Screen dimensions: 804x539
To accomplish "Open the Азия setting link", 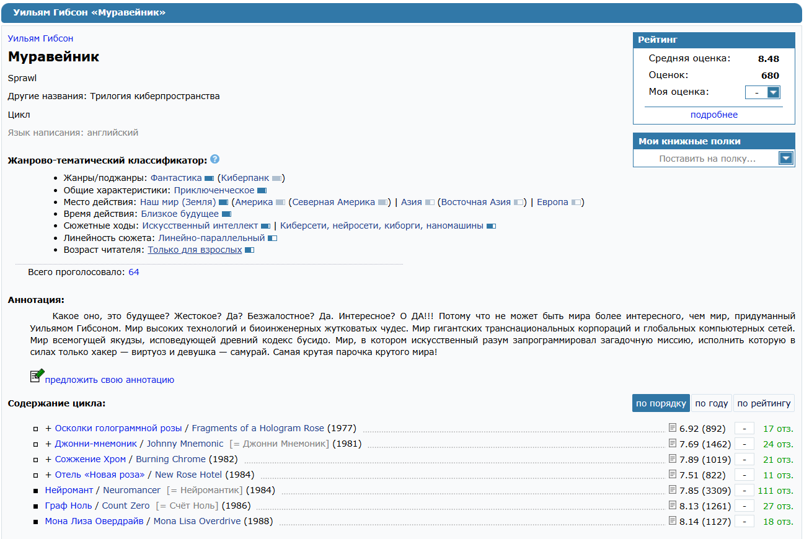I will click(412, 203).
